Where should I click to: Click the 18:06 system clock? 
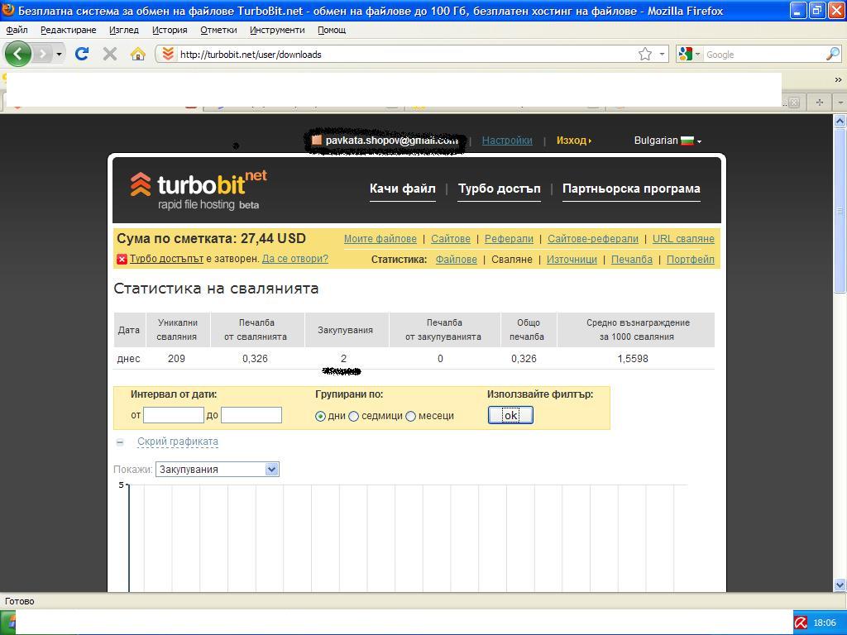[x=825, y=623]
